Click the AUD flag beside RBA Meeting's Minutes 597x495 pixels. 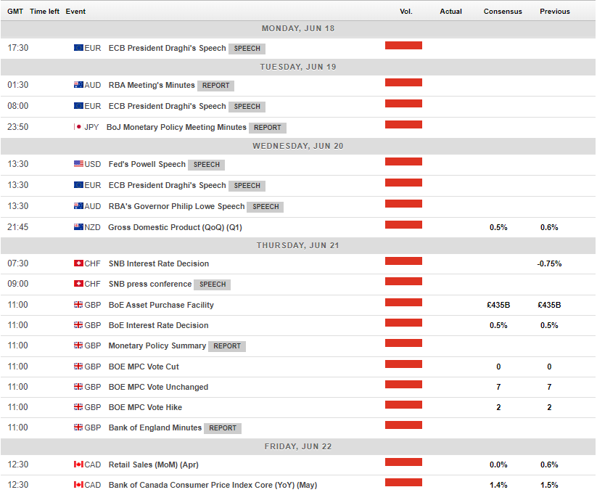click(78, 85)
